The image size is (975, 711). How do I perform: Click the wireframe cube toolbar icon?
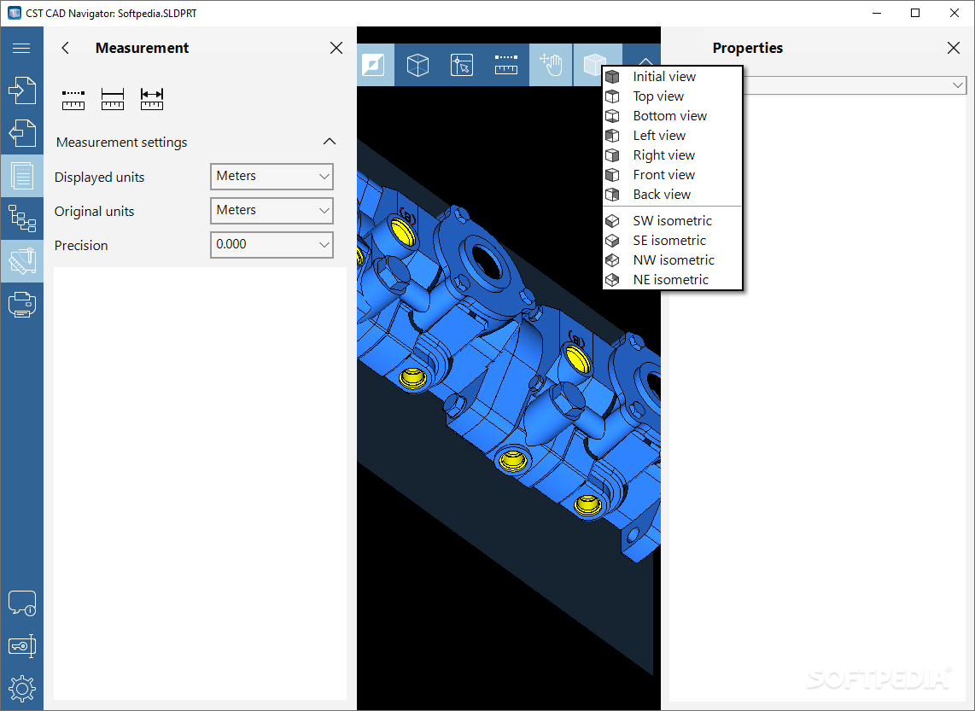[x=417, y=65]
